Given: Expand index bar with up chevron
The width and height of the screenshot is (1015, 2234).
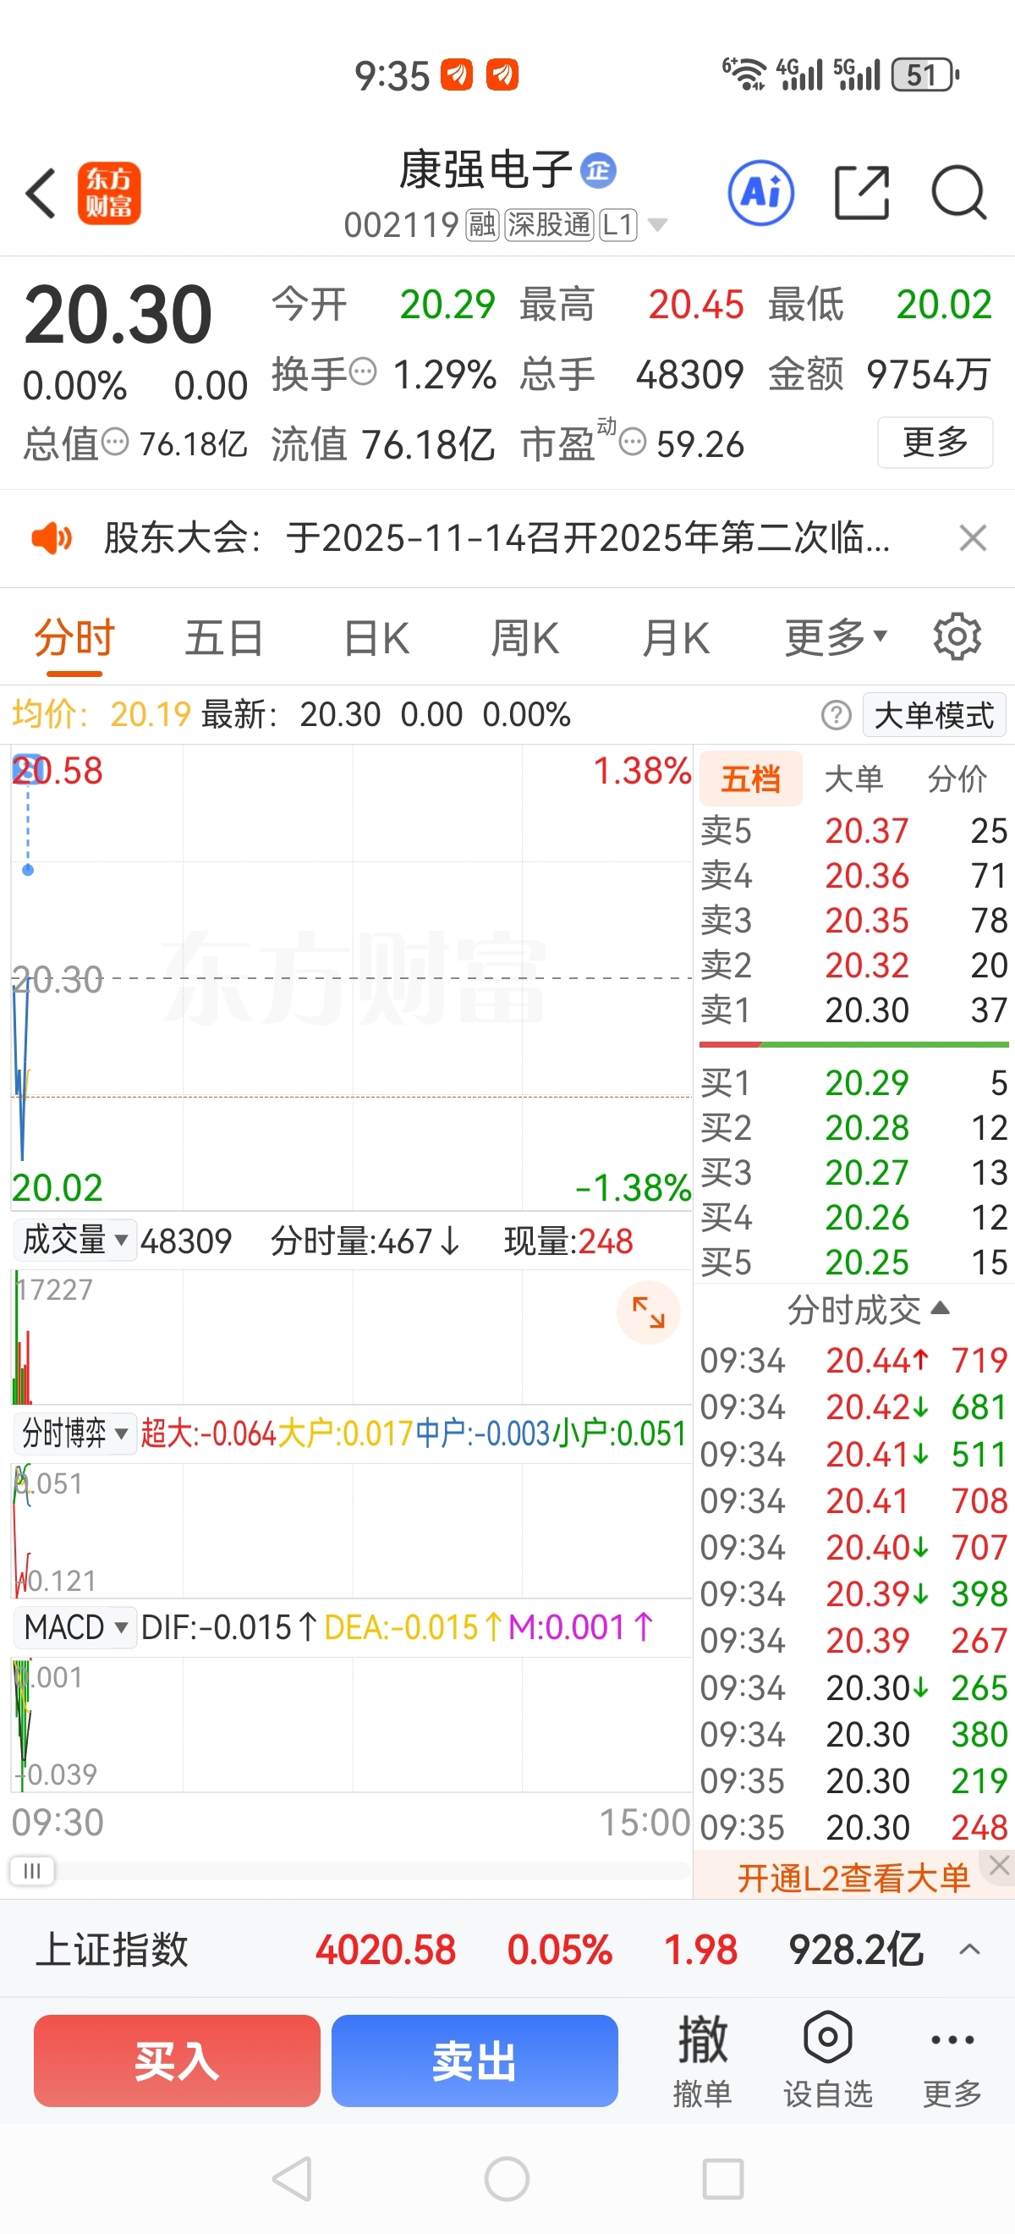Looking at the screenshot, I should point(970,1950).
